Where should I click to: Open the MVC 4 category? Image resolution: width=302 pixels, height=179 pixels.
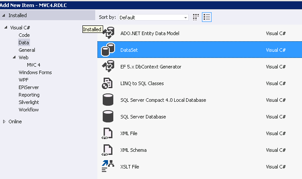pyautogui.click(x=34, y=65)
